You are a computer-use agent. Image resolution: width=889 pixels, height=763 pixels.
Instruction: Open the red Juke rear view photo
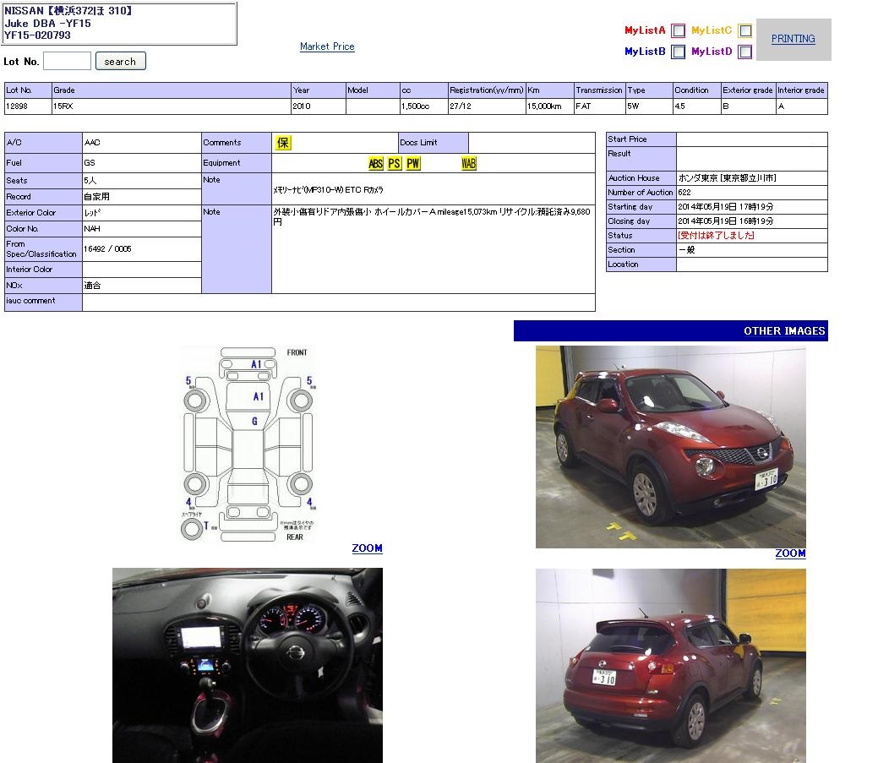(x=670, y=665)
